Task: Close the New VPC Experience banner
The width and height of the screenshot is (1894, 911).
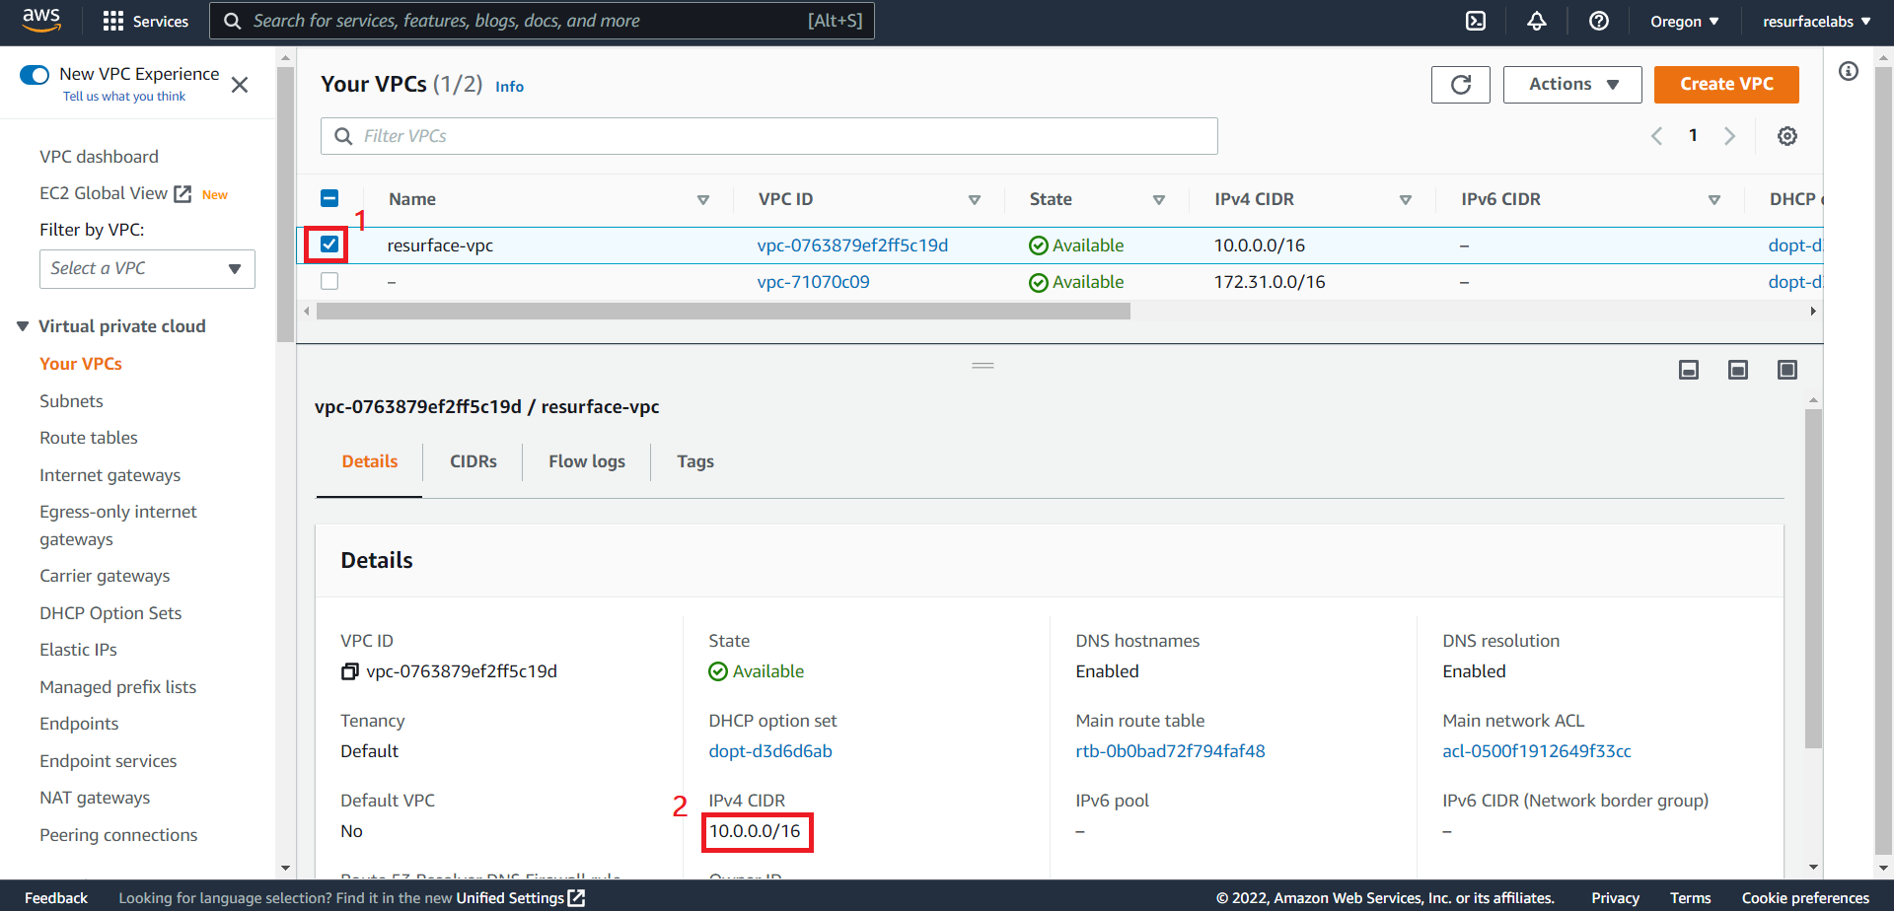Action: pyautogui.click(x=240, y=85)
